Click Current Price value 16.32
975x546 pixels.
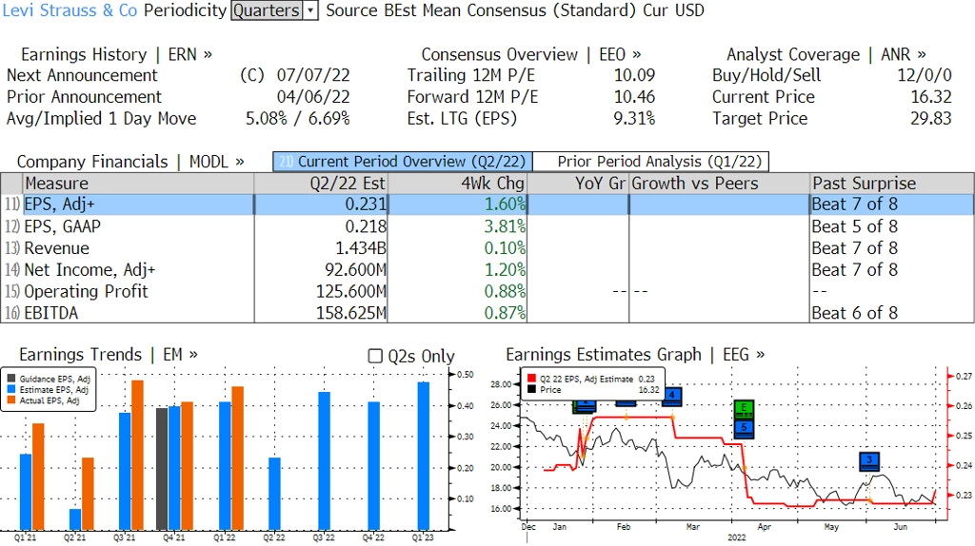pyautogui.click(x=931, y=97)
